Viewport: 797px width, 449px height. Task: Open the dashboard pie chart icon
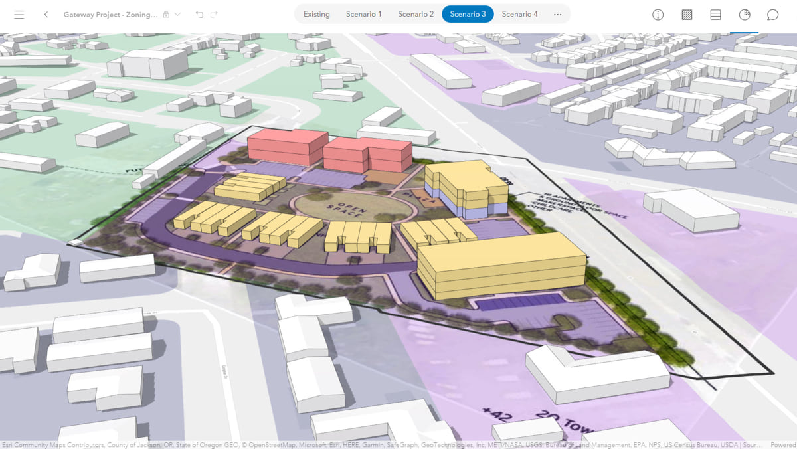point(745,15)
